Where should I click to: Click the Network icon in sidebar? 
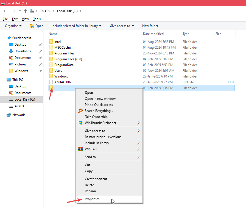pyautogui.click(x=9, y=115)
